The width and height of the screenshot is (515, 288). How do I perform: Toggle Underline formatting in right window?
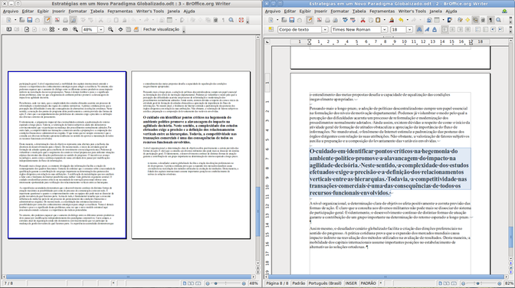[x=435, y=30]
